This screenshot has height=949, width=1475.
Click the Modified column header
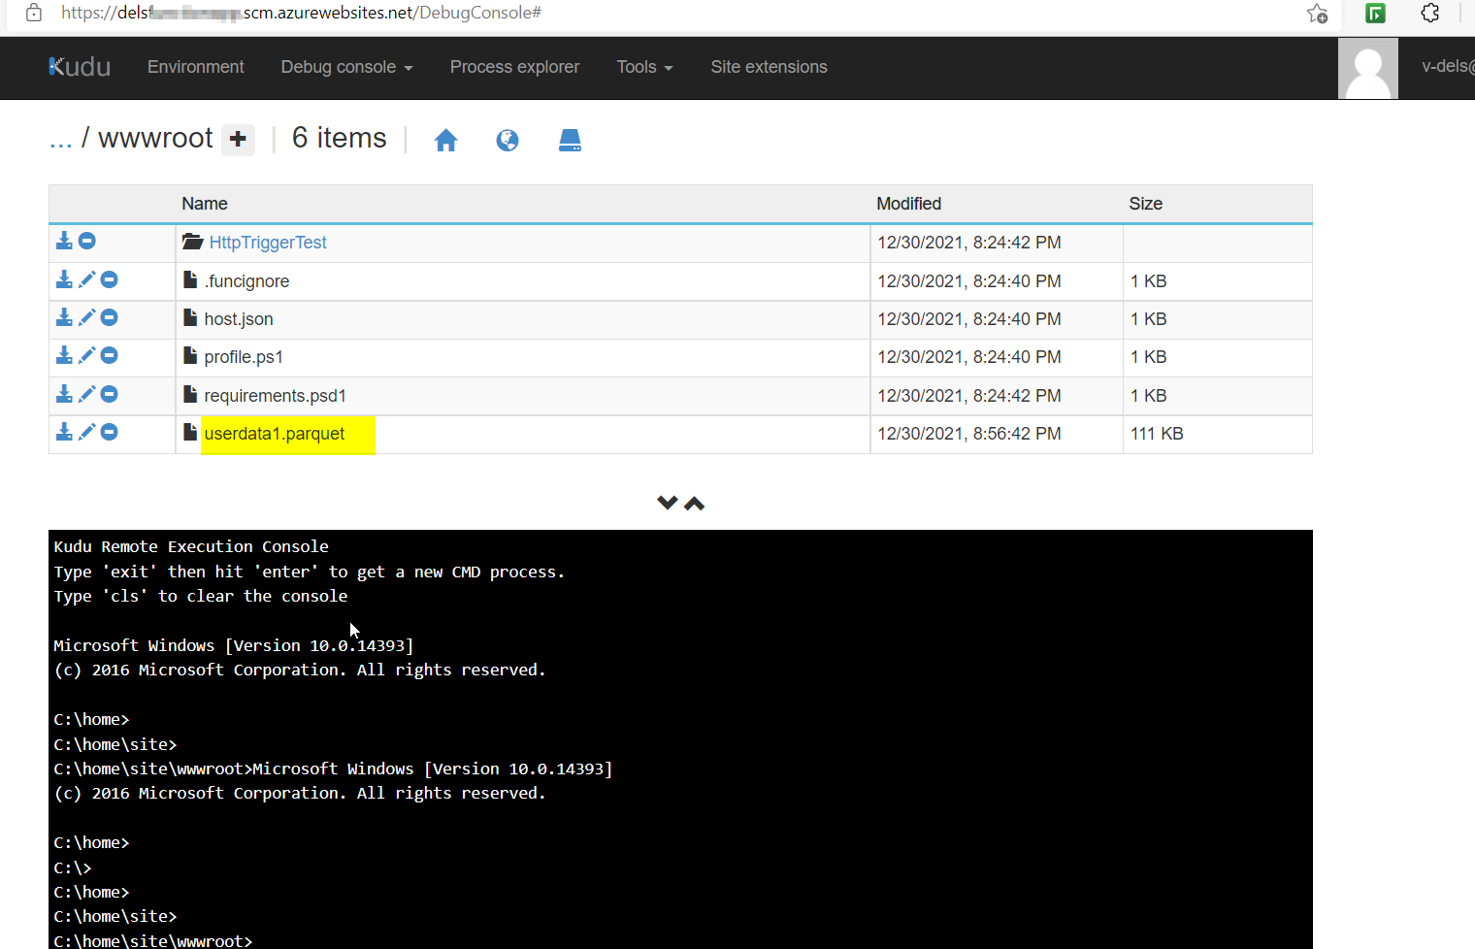tap(909, 204)
